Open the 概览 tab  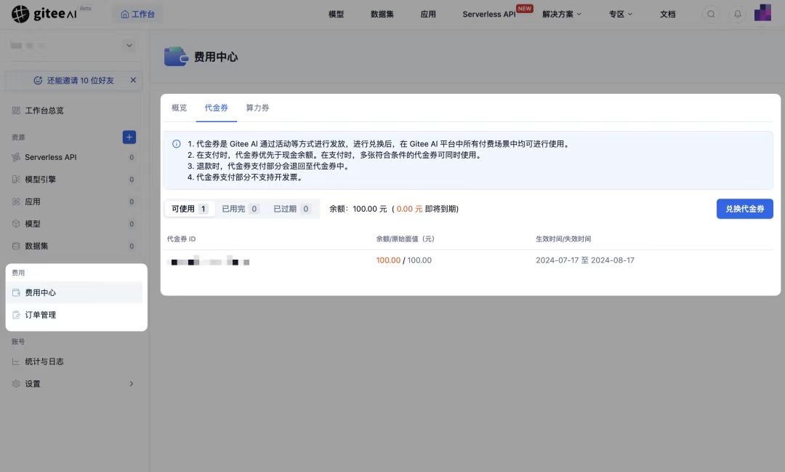click(179, 107)
